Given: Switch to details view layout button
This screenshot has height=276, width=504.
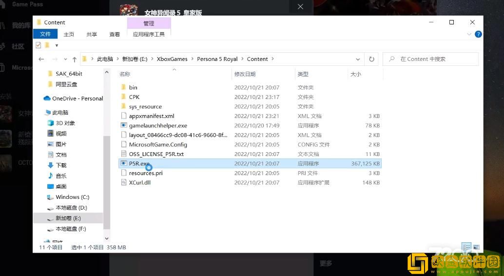Looking at the screenshot, I should click(x=466, y=247).
